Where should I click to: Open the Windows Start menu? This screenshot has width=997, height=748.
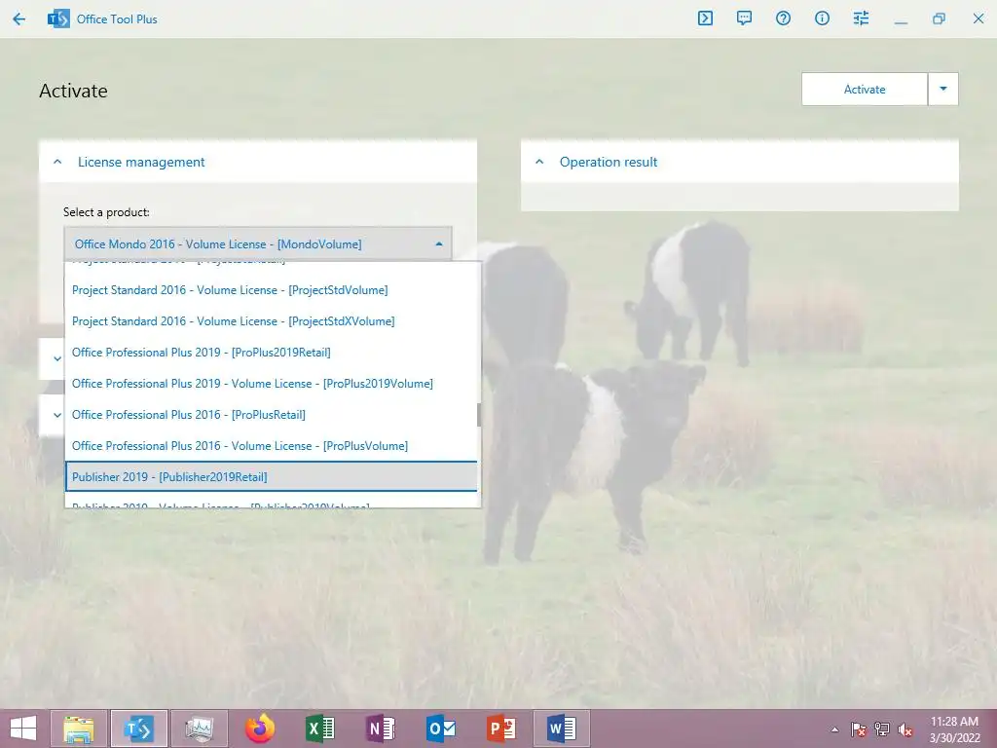click(23, 729)
